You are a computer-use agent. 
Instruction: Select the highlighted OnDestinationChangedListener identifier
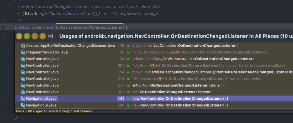coord(90,27)
